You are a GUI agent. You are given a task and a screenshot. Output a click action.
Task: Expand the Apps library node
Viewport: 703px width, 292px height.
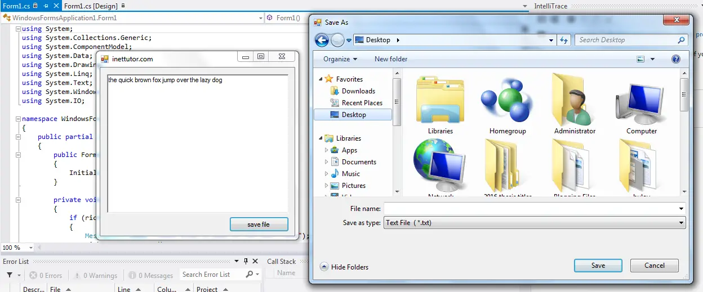(326, 150)
